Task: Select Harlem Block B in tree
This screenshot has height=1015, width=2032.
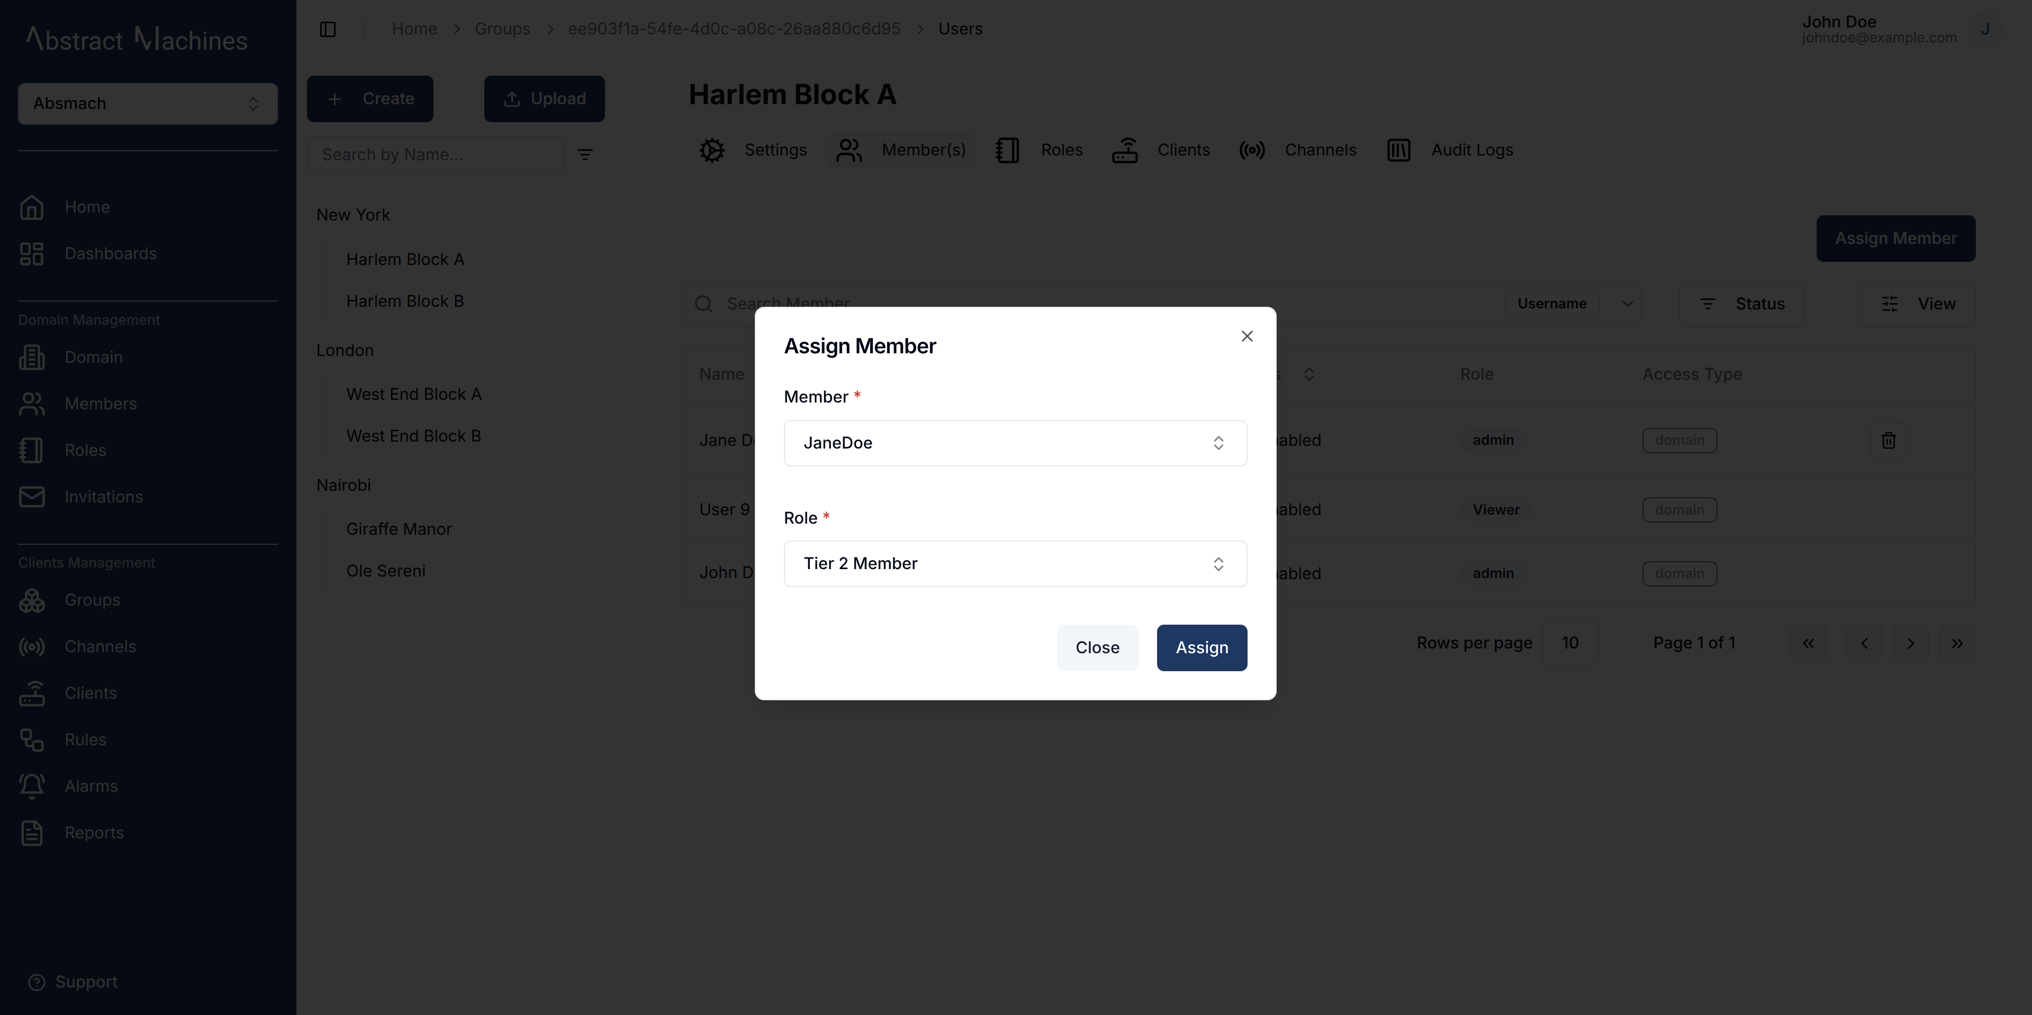Action: point(405,301)
